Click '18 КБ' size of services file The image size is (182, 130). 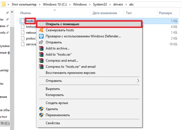(x=173, y=44)
